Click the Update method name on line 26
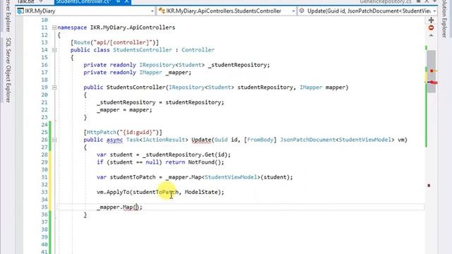 point(201,140)
